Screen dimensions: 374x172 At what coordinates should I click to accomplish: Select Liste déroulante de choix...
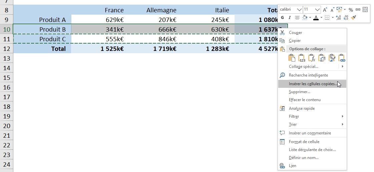pyautogui.click(x=312, y=150)
